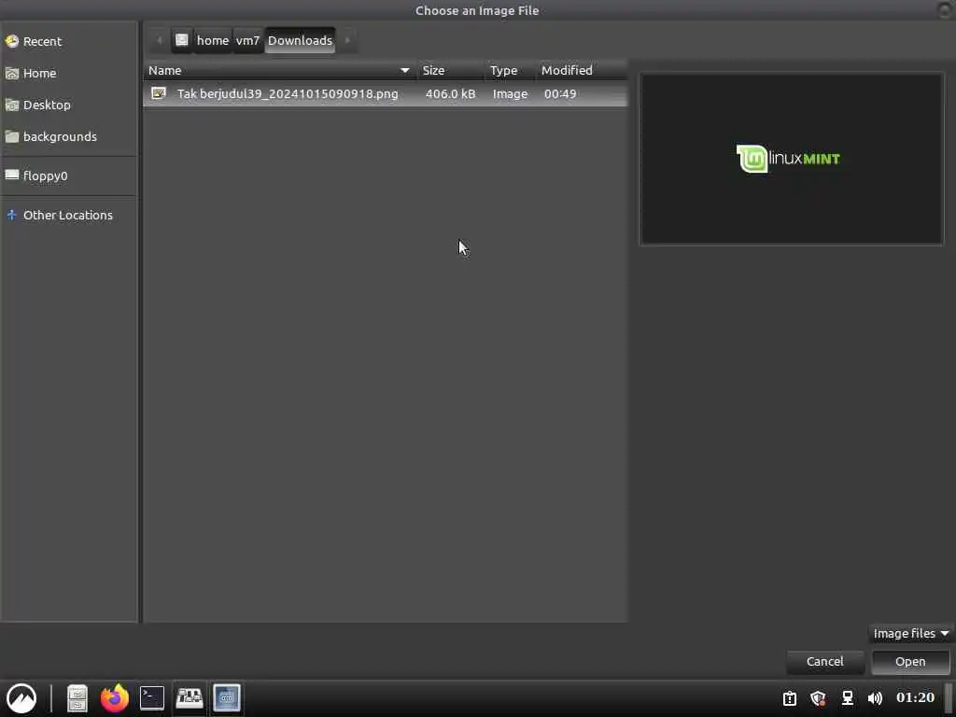Image resolution: width=956 pixels, height=717 pixels.
Task: Click the Recent clock icon
Action: 11,41
